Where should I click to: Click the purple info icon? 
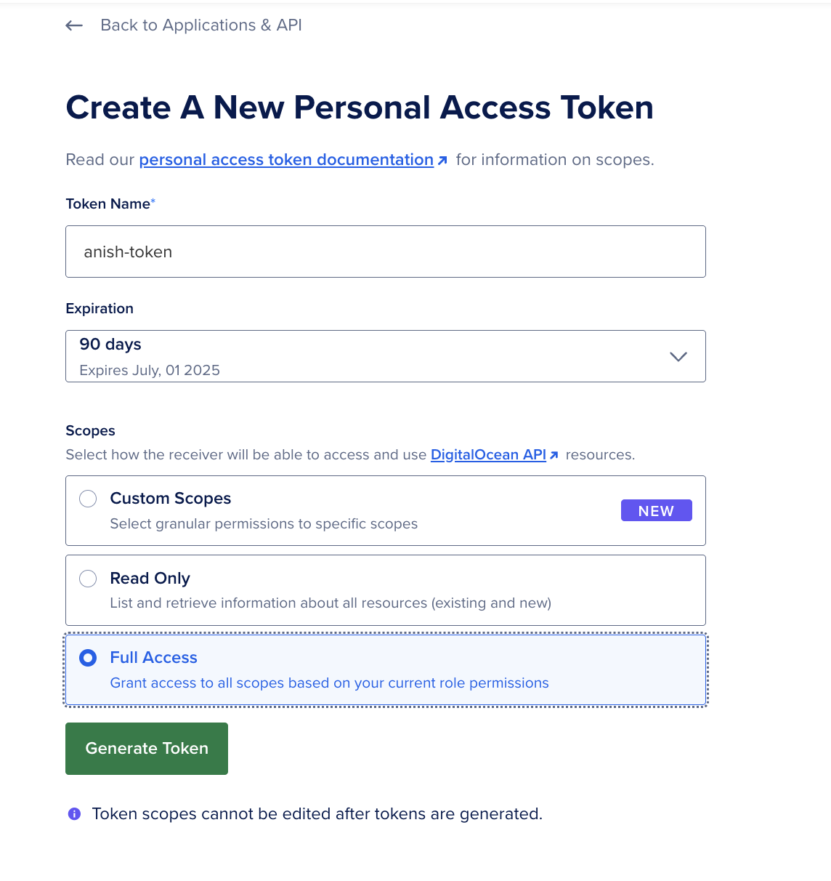point(74,814)
